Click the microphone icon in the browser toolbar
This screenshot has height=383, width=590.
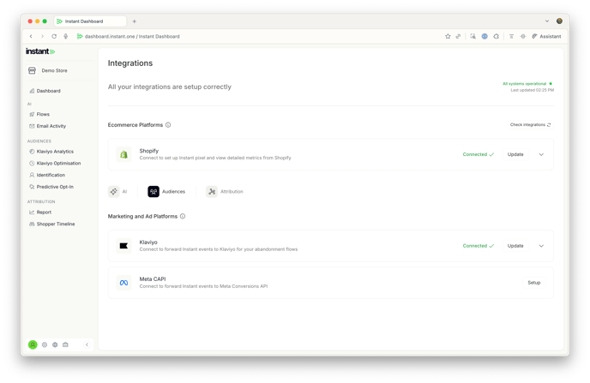tap(66, 37)
